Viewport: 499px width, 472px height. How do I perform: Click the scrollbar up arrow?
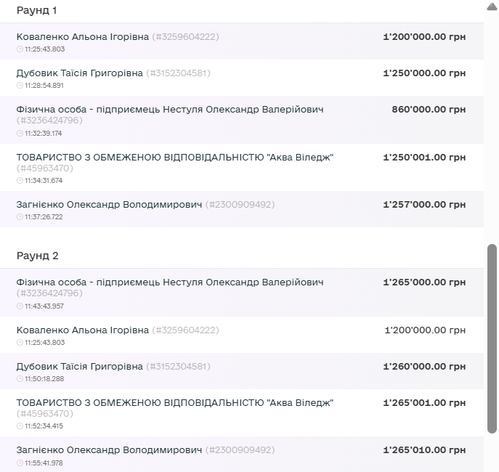pyautogui.click(x=492, y=6)
